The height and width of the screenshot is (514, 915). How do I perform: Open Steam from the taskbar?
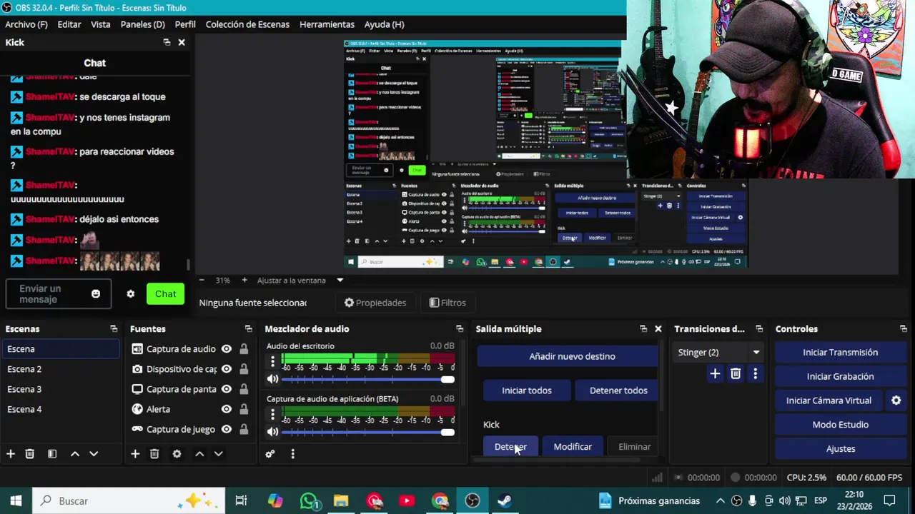pos(505,501)
